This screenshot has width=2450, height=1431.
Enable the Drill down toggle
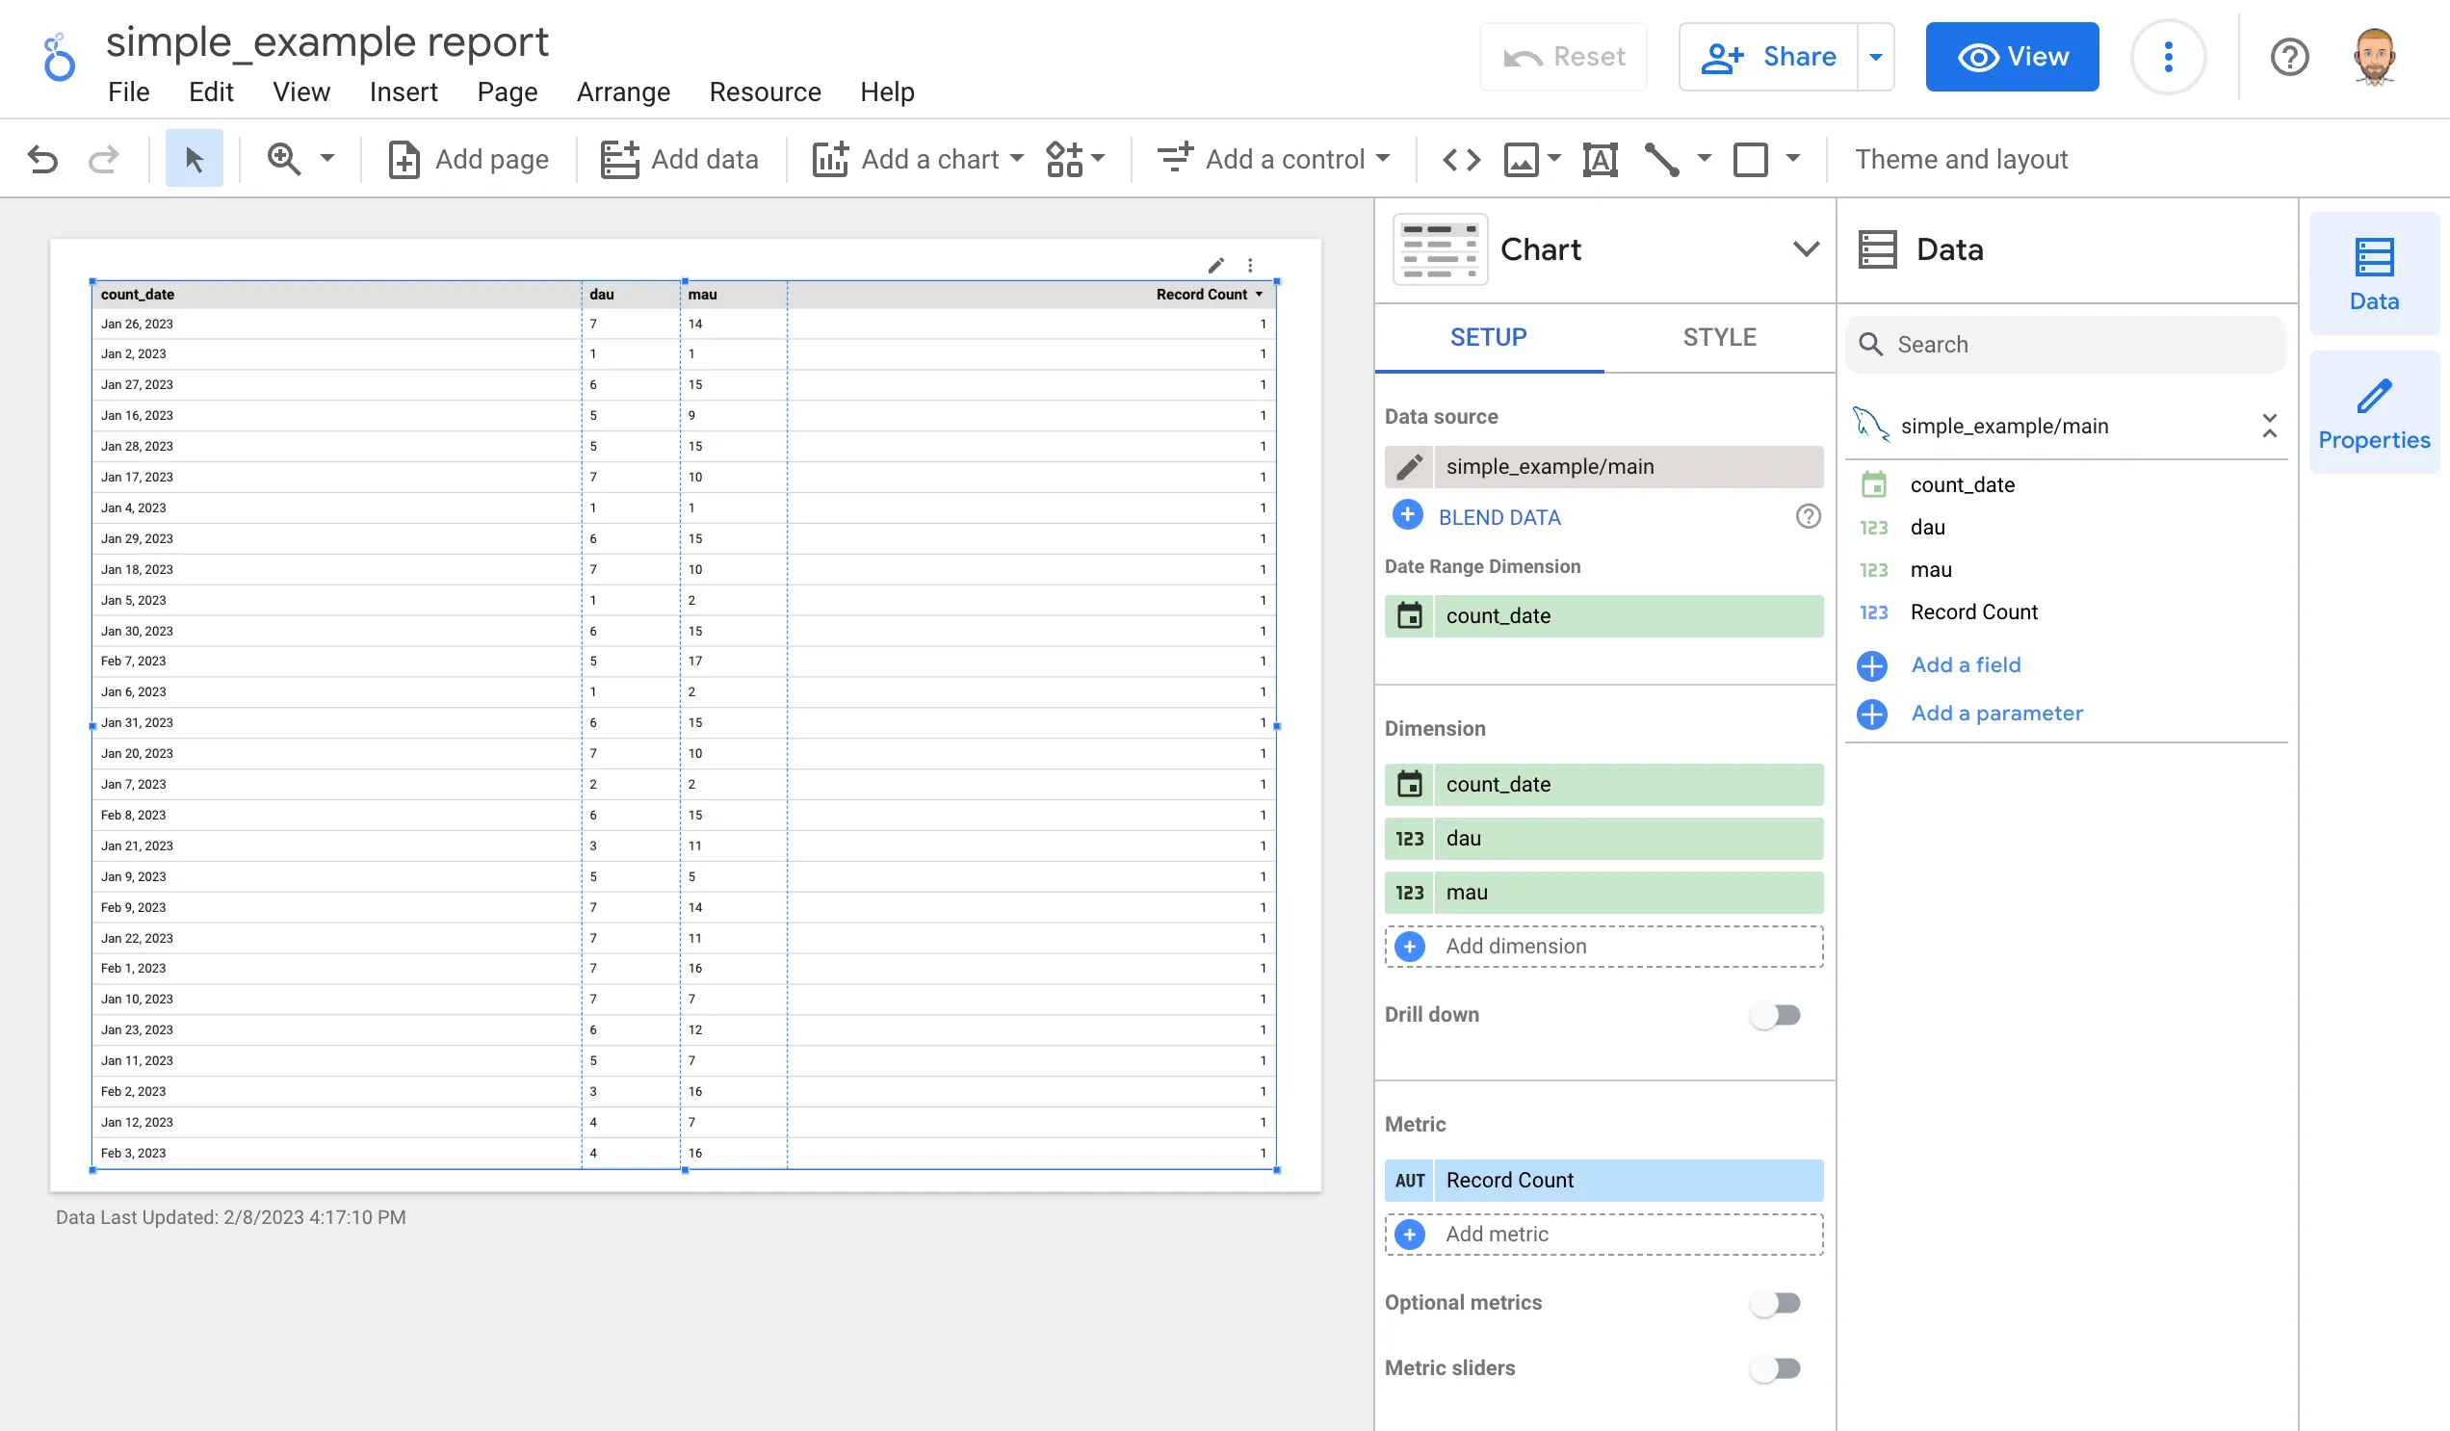pyautogui.click(x=1776, y=1014)
